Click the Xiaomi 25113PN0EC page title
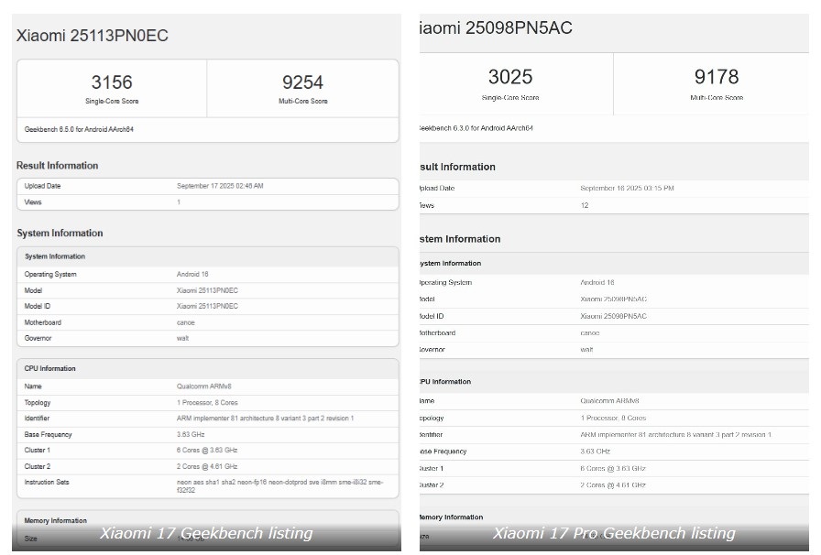Viewport: 821px width, 555px height. 93,36
